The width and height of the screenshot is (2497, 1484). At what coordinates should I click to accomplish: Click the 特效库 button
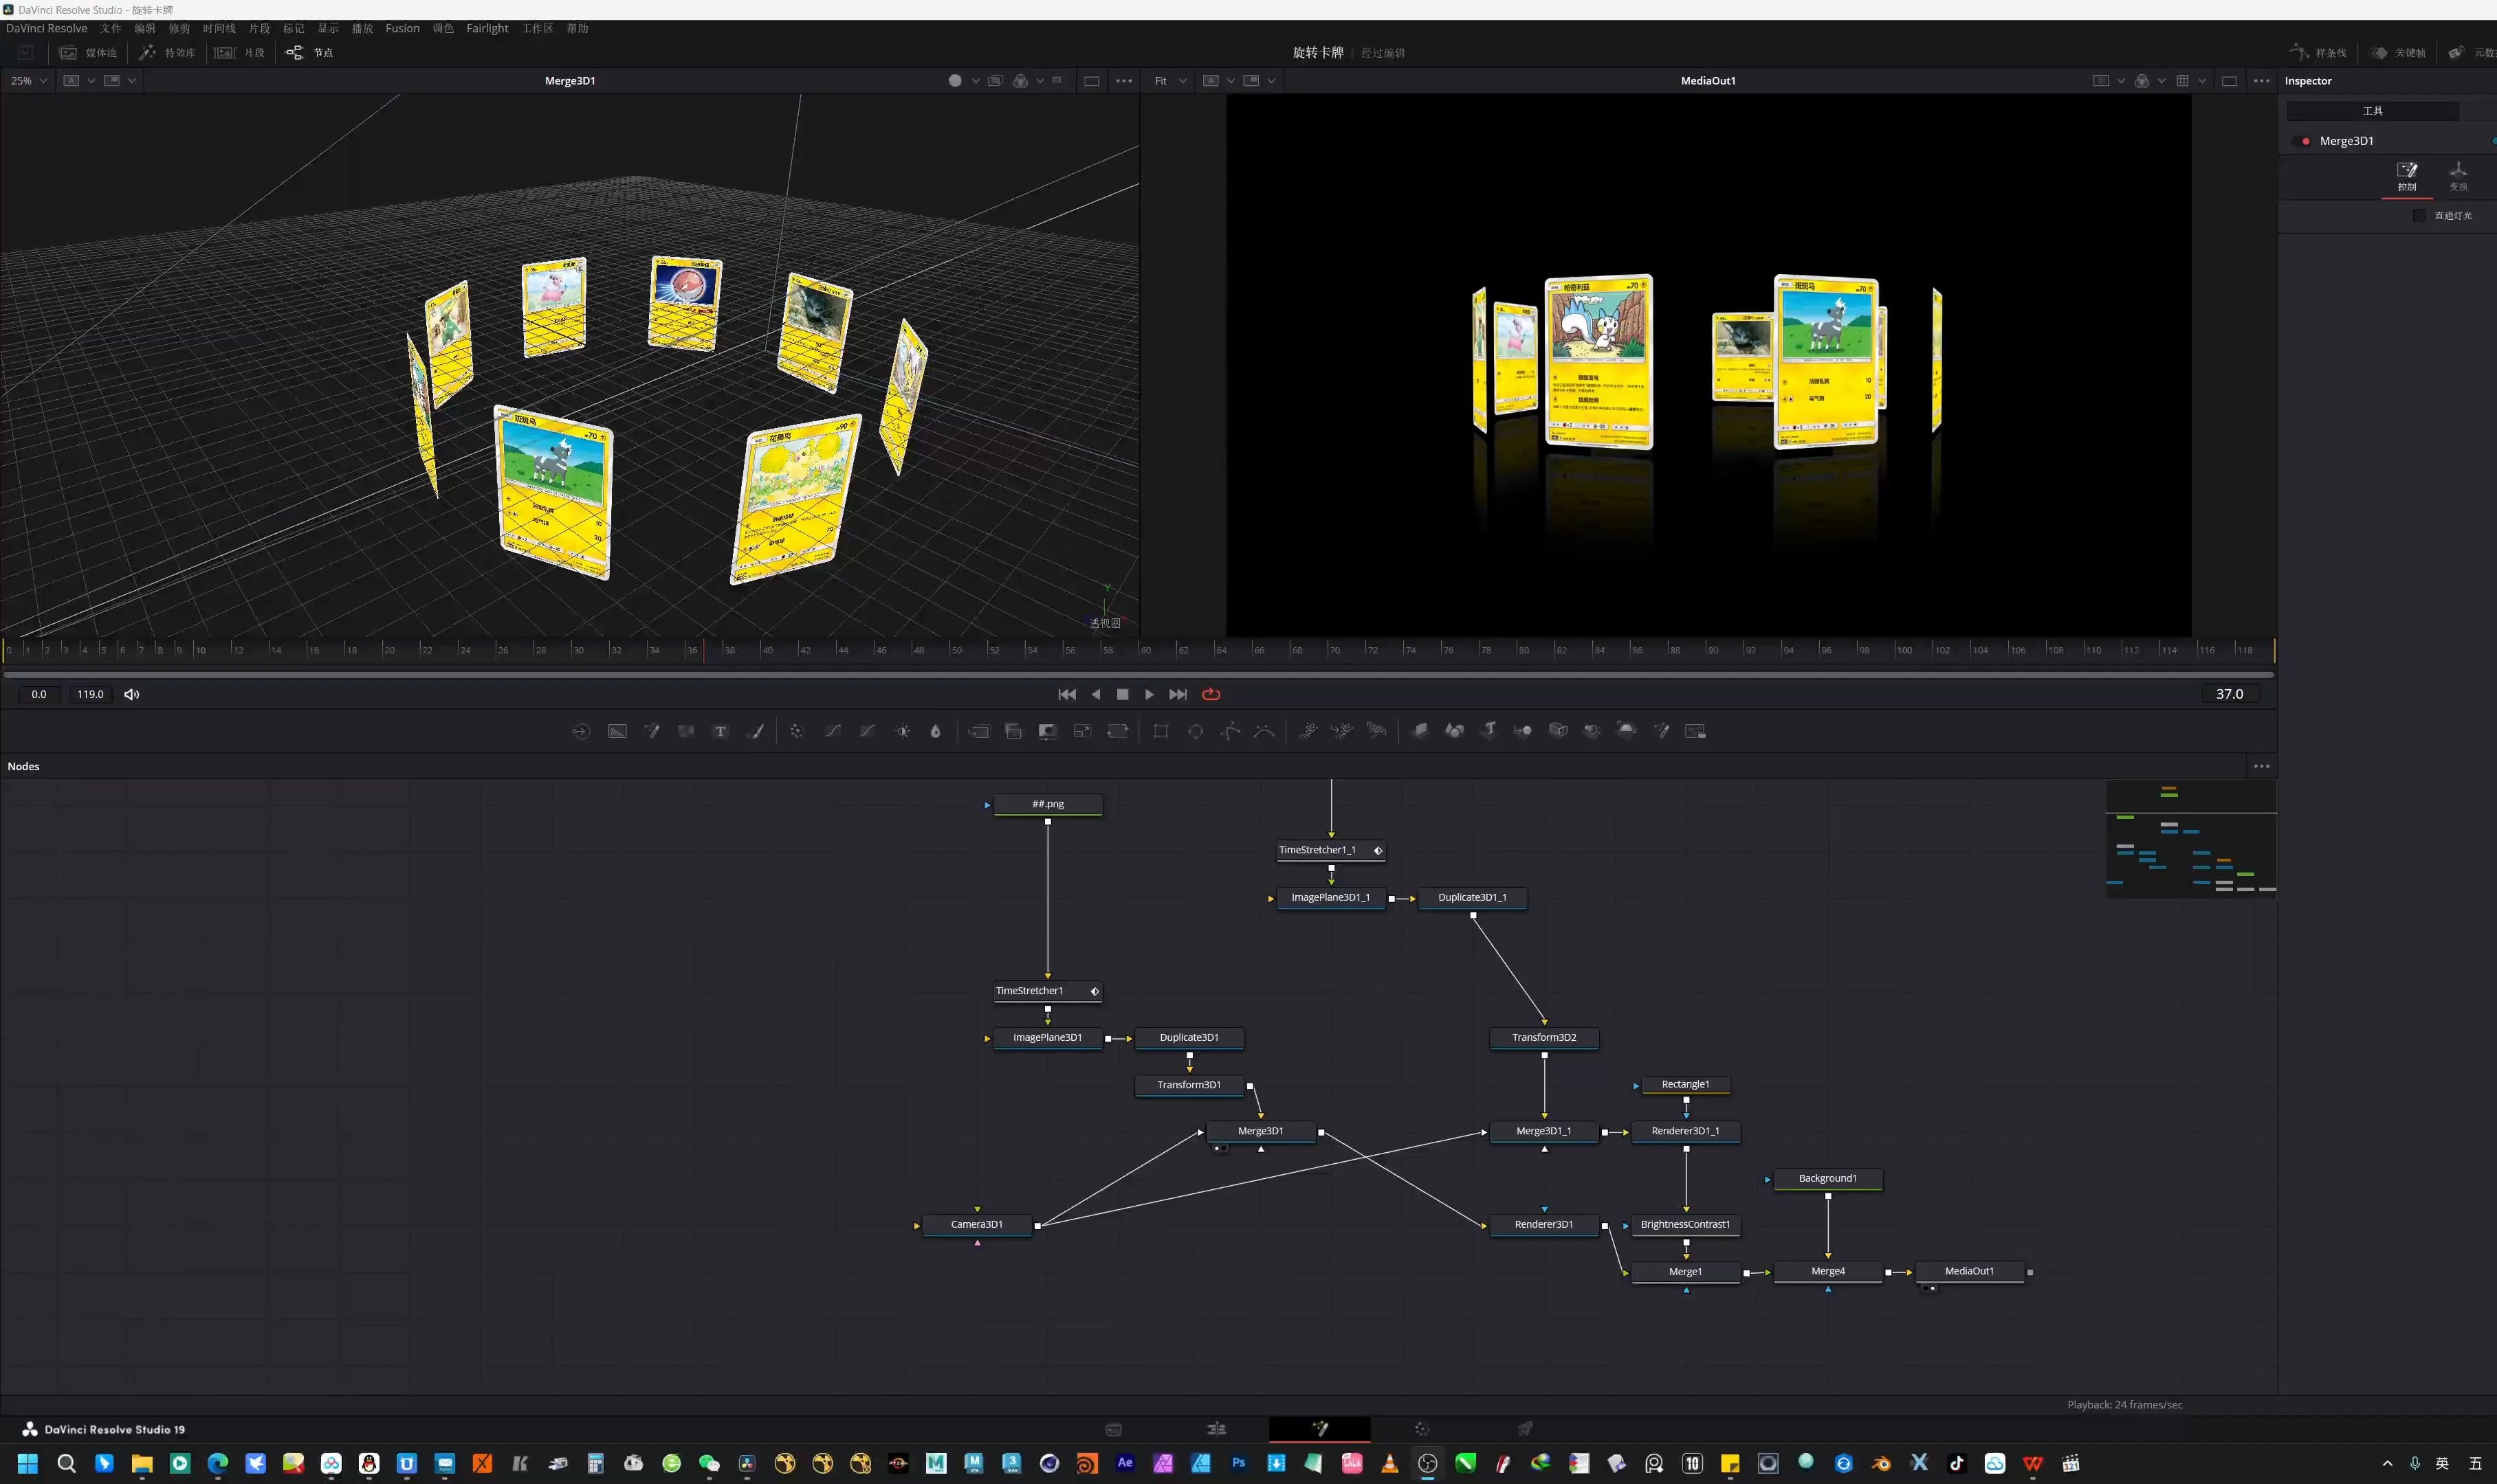(168, 52)
